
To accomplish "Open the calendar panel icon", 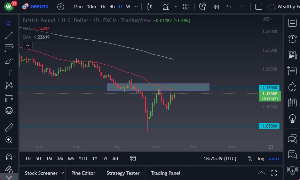I will [292, 103].
